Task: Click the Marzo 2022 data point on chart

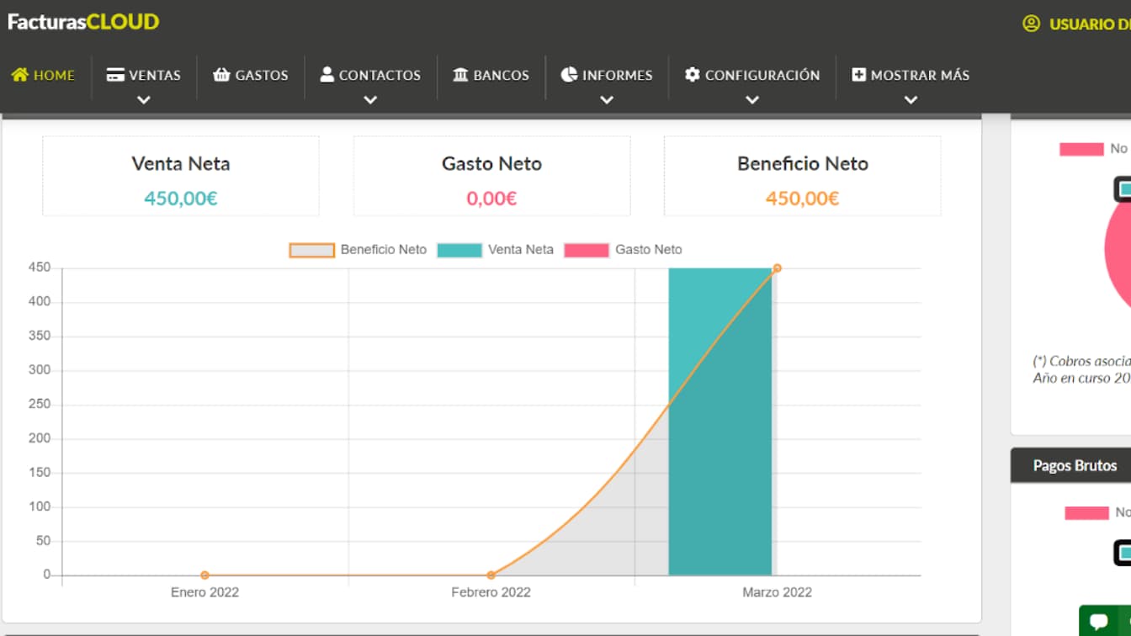Action: (x=777, y=268)
